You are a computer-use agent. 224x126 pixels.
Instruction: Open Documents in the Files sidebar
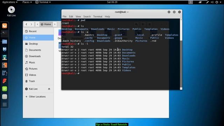coord(38,50)
